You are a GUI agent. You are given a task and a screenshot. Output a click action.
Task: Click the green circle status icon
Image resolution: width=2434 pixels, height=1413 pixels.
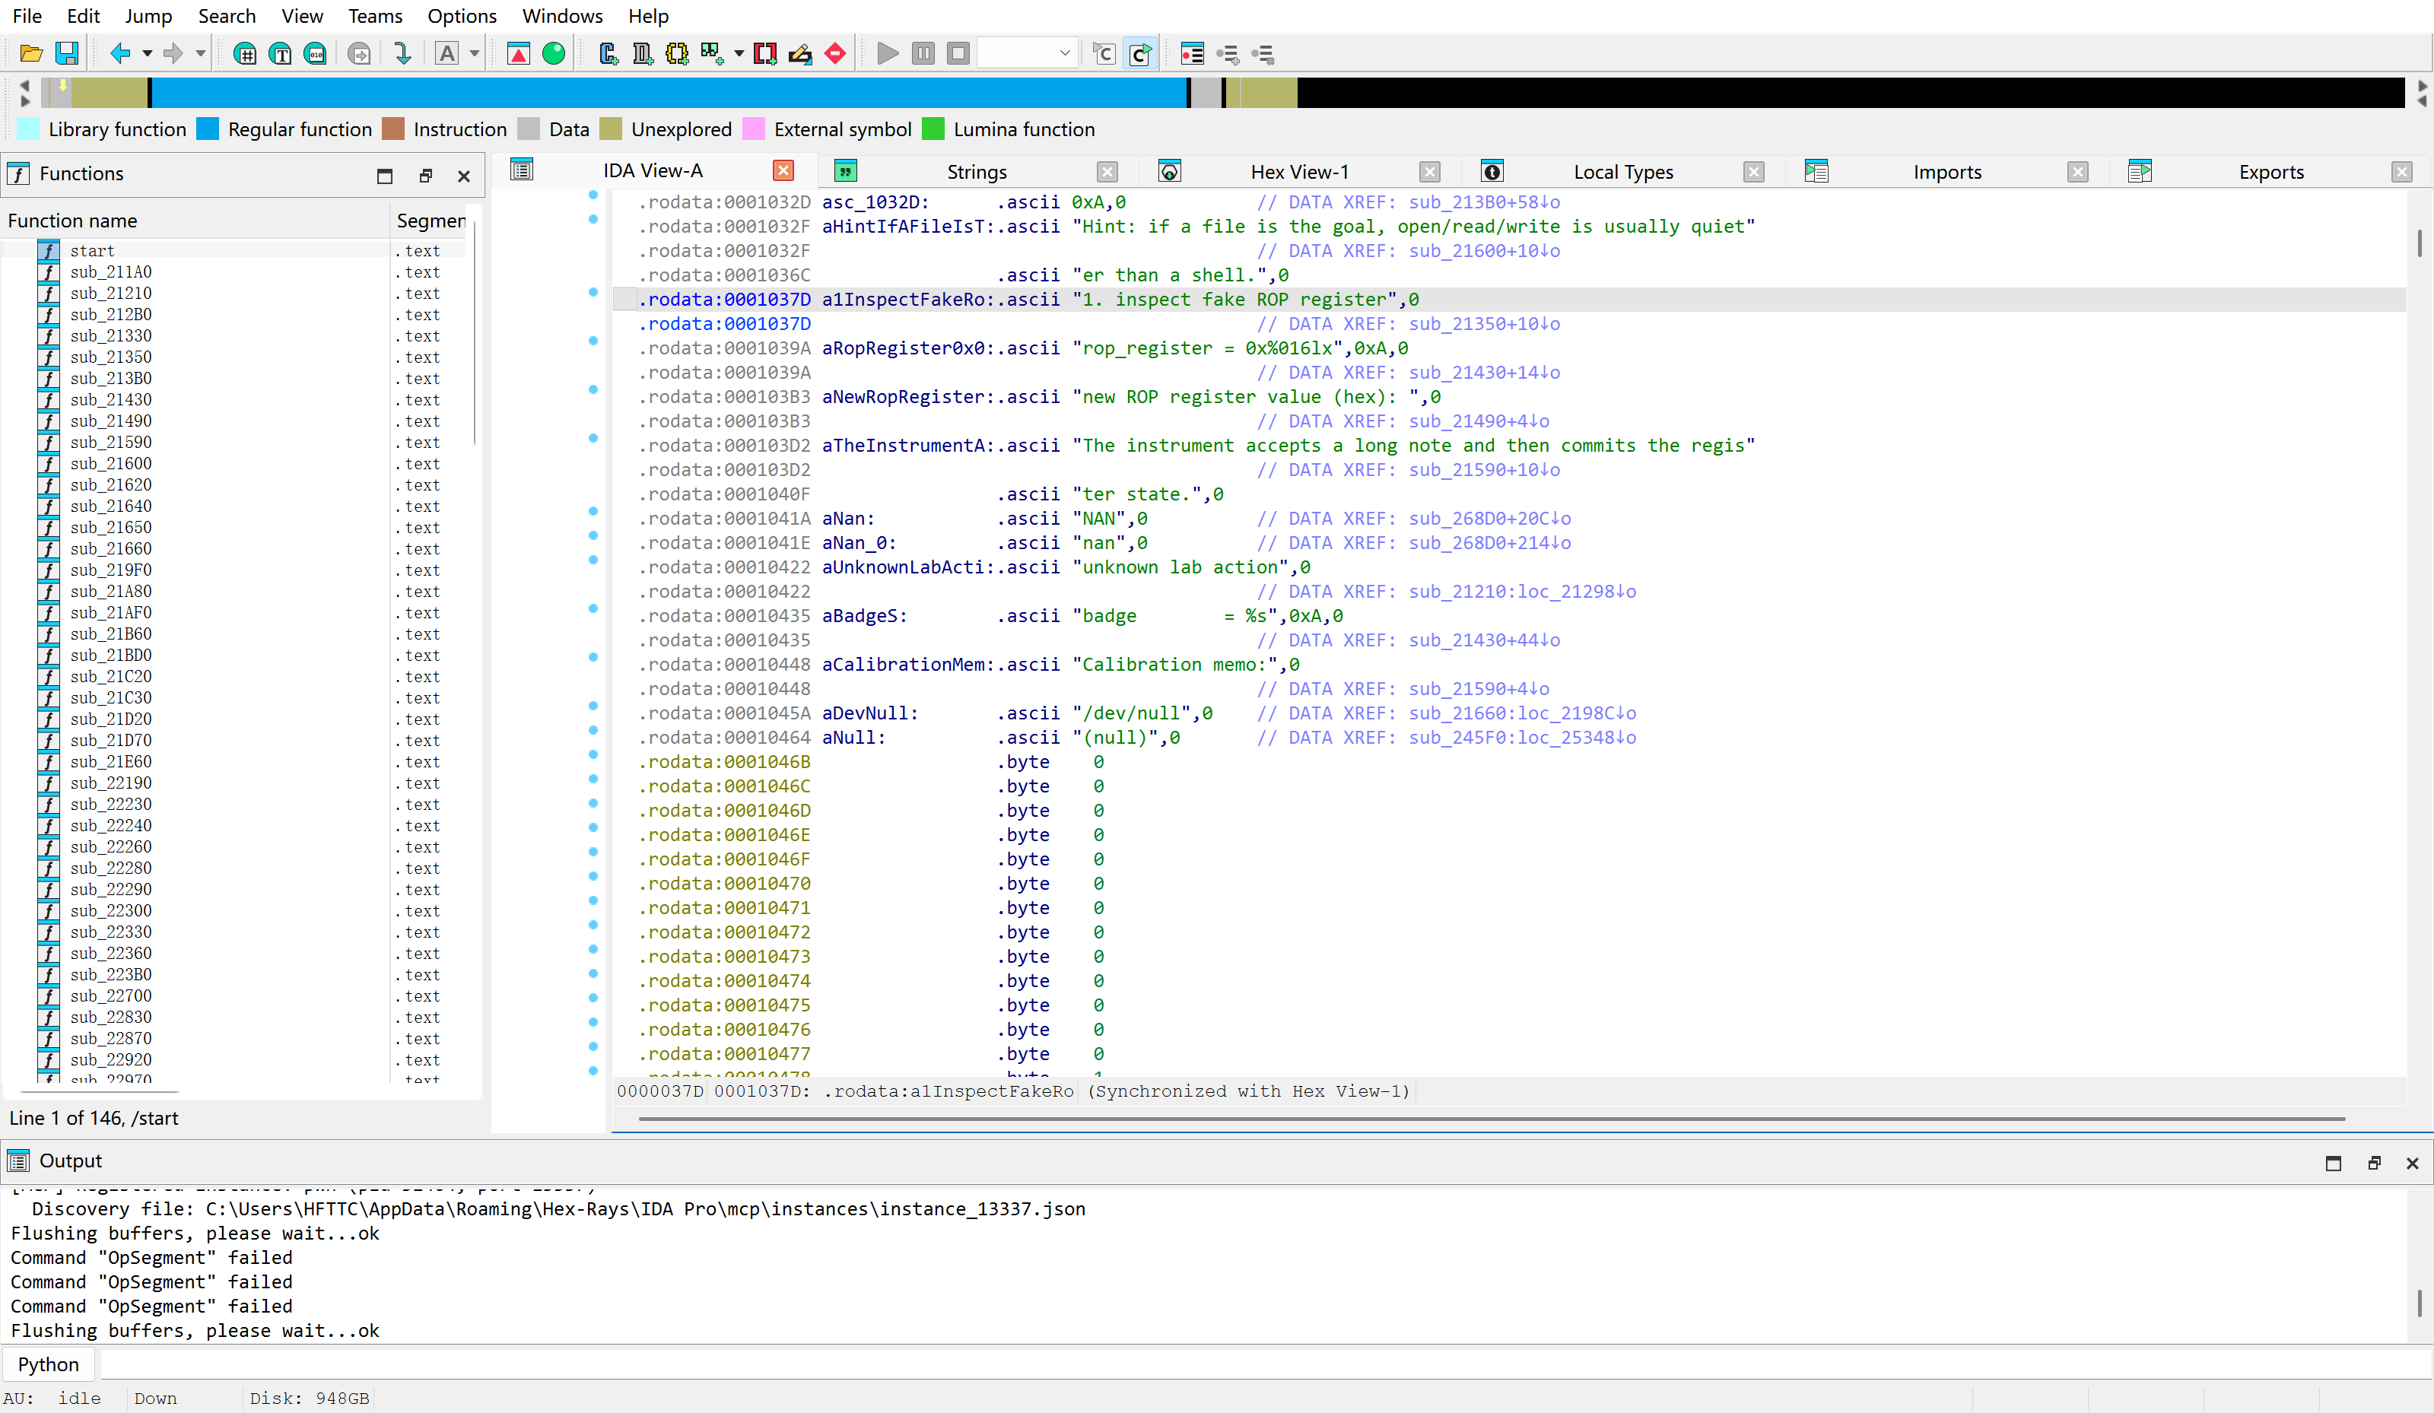pos(554,54)
